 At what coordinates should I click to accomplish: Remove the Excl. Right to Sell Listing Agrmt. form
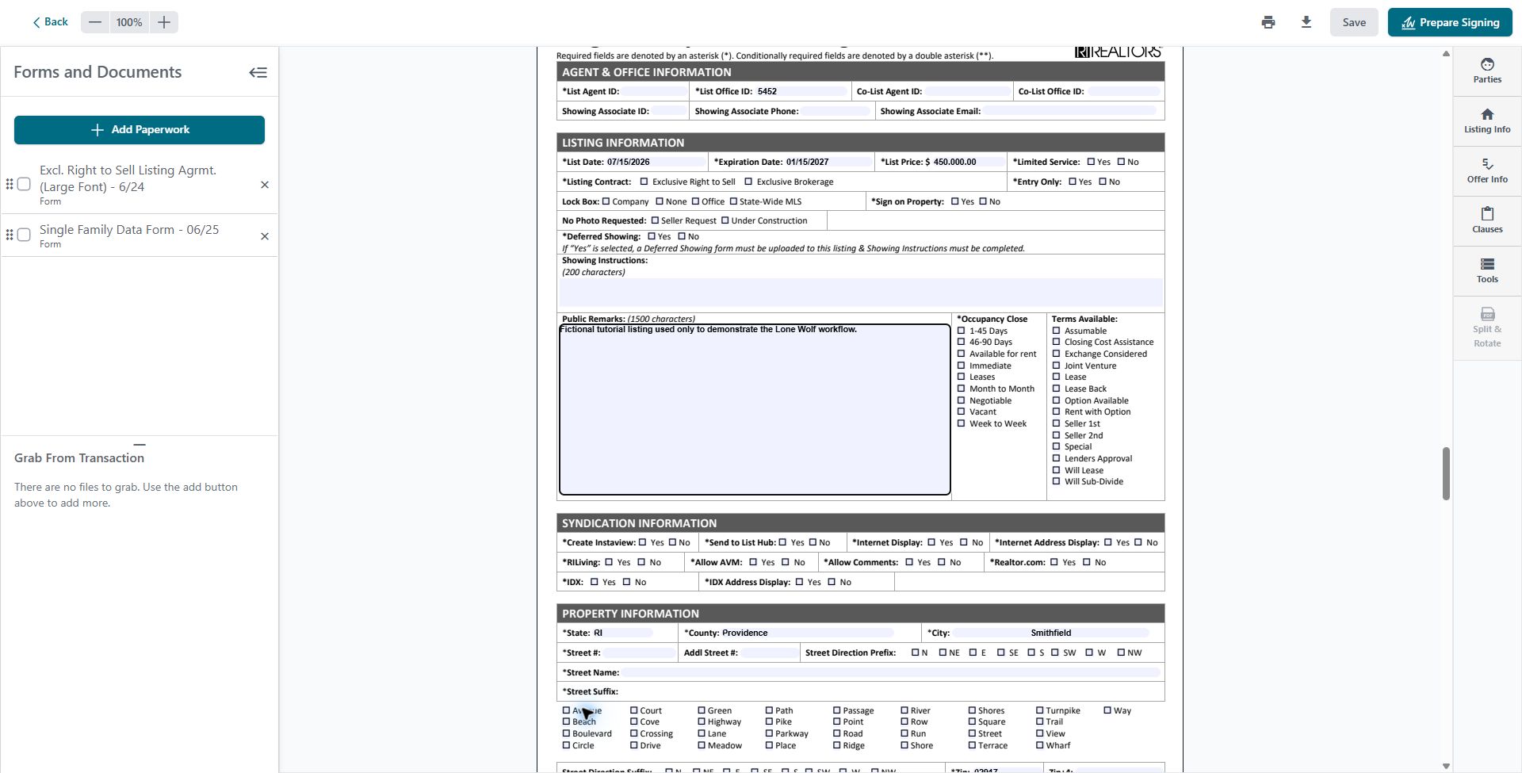(265, 185)
